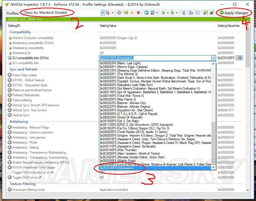Click the magnifier scan icon in toolbar
The width and height of the screenshot is (256, 201).
pyautogui.click(x=191, y=13)
